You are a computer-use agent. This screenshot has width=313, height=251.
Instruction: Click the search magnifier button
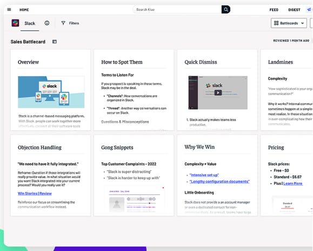[226, 9]
